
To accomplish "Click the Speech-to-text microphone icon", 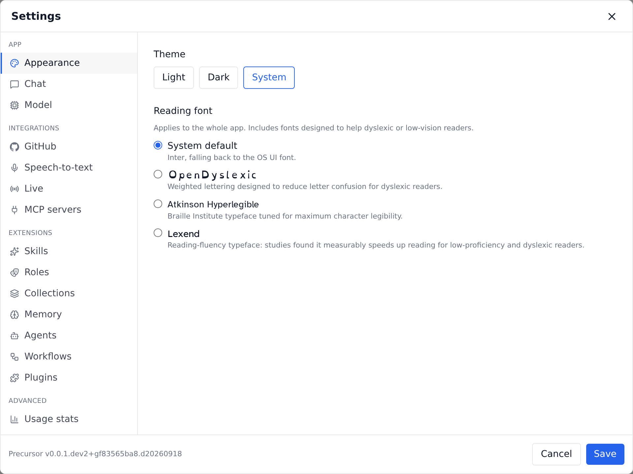I will coord(15,168).
